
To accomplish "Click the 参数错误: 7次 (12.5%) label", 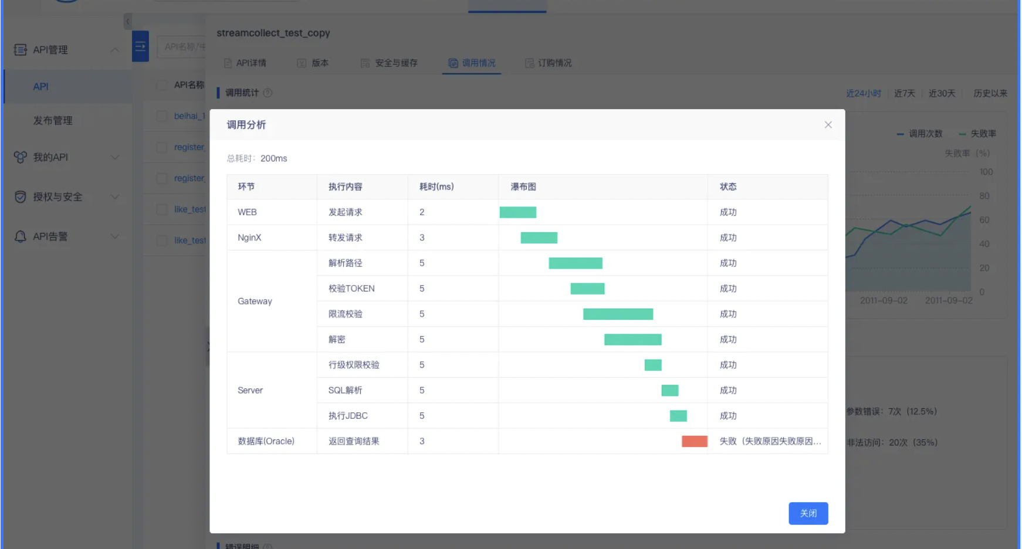I will [x=891, y=412].
